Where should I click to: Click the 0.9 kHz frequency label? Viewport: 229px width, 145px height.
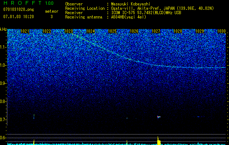pyautogui.click(x=3, y=83)
